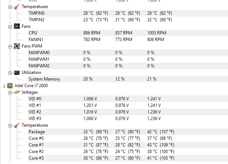228x164 pixels.
Task: Click the Utilization graph icon
Action: 17,72
